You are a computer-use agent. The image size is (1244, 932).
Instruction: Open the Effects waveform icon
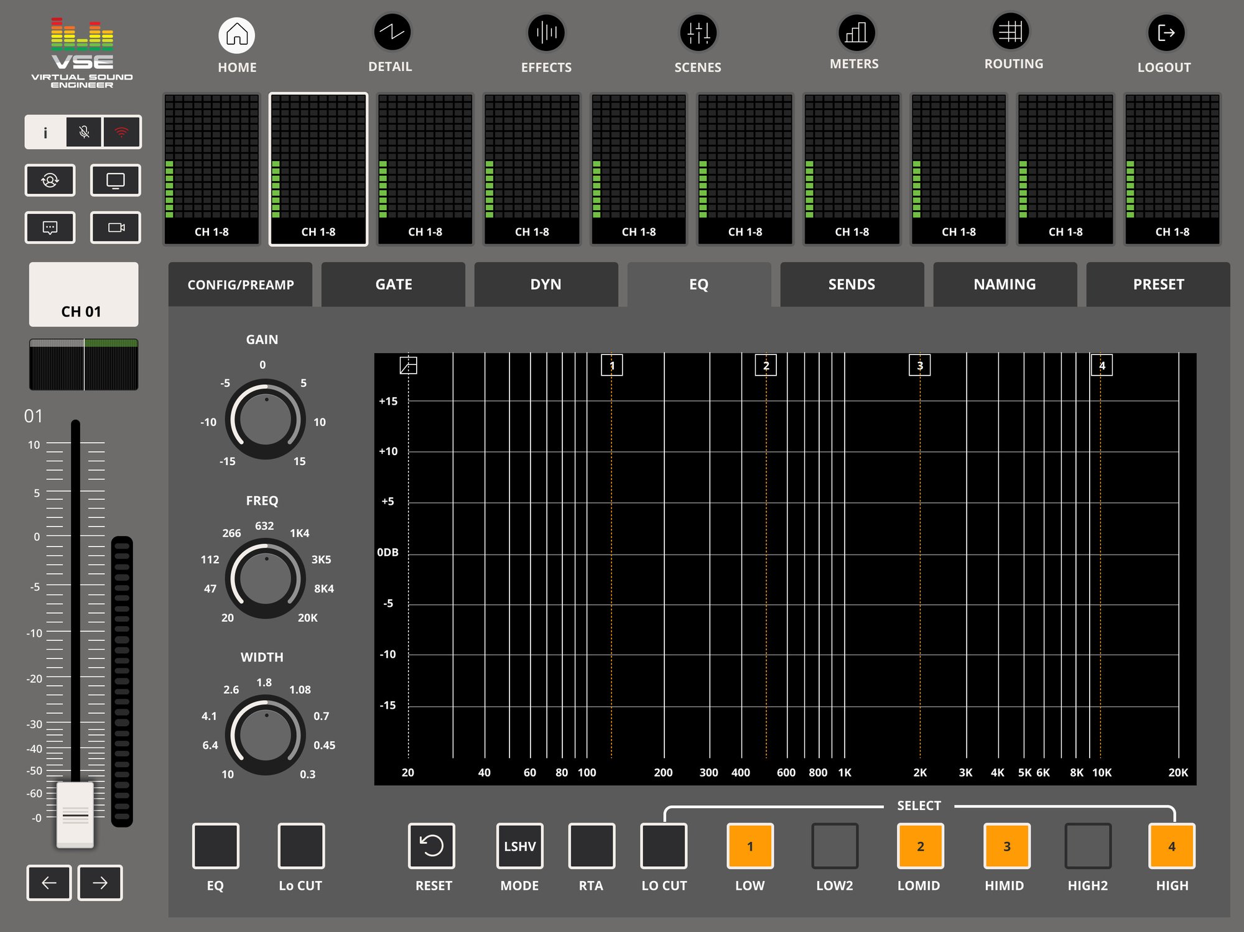tap(546, 33)
